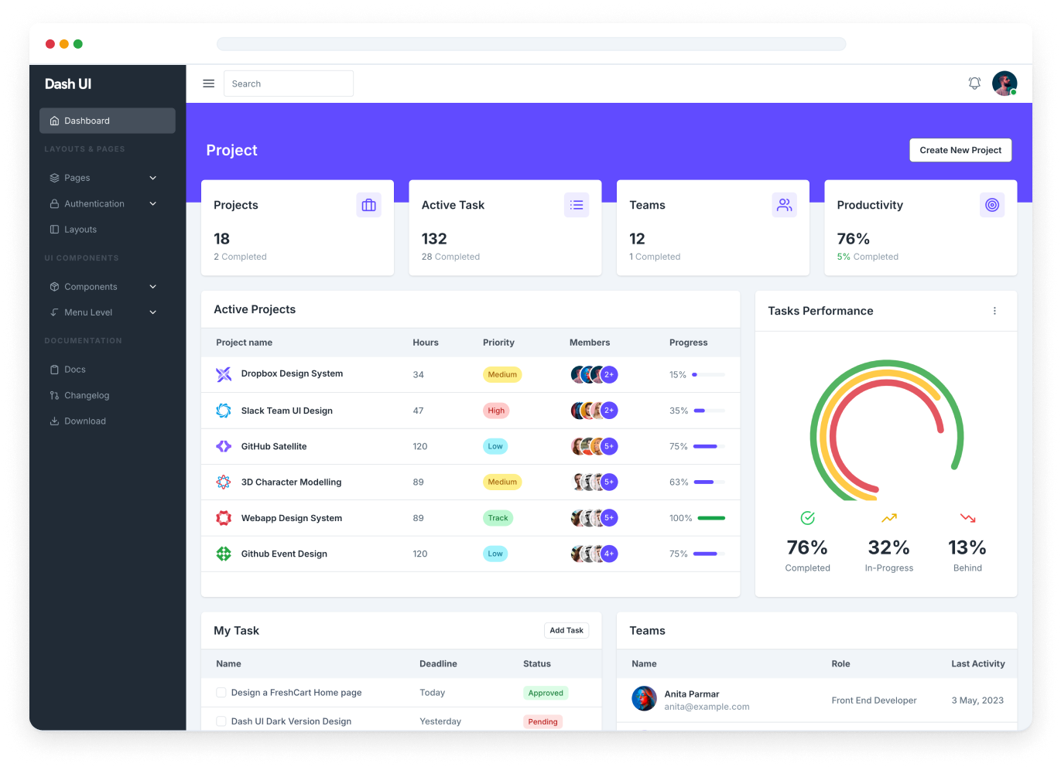1061x767 pixels.
Task: Click the Teams users icon
Action: (x=784, y=205)
